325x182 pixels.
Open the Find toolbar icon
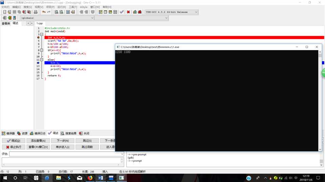[x=57, y=12]
